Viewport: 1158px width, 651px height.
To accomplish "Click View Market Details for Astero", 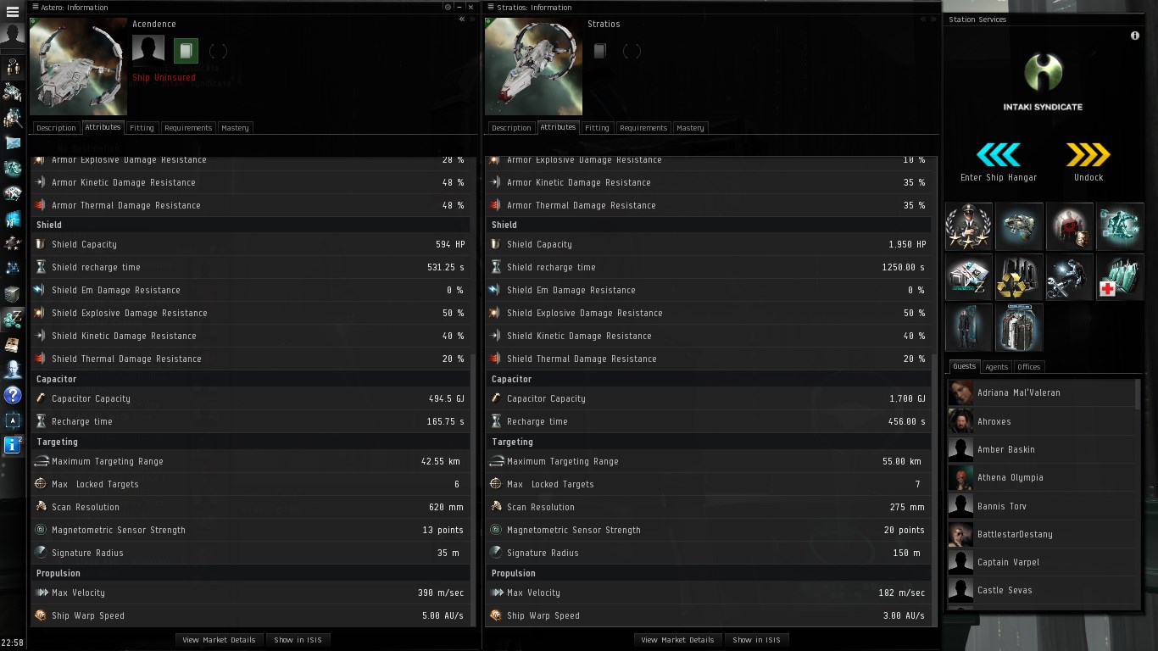I will [219, 640].
